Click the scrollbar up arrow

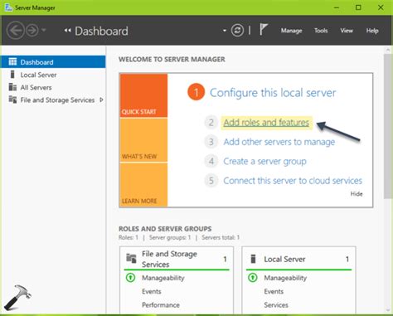pyautogui.click(x=388, y=50)
